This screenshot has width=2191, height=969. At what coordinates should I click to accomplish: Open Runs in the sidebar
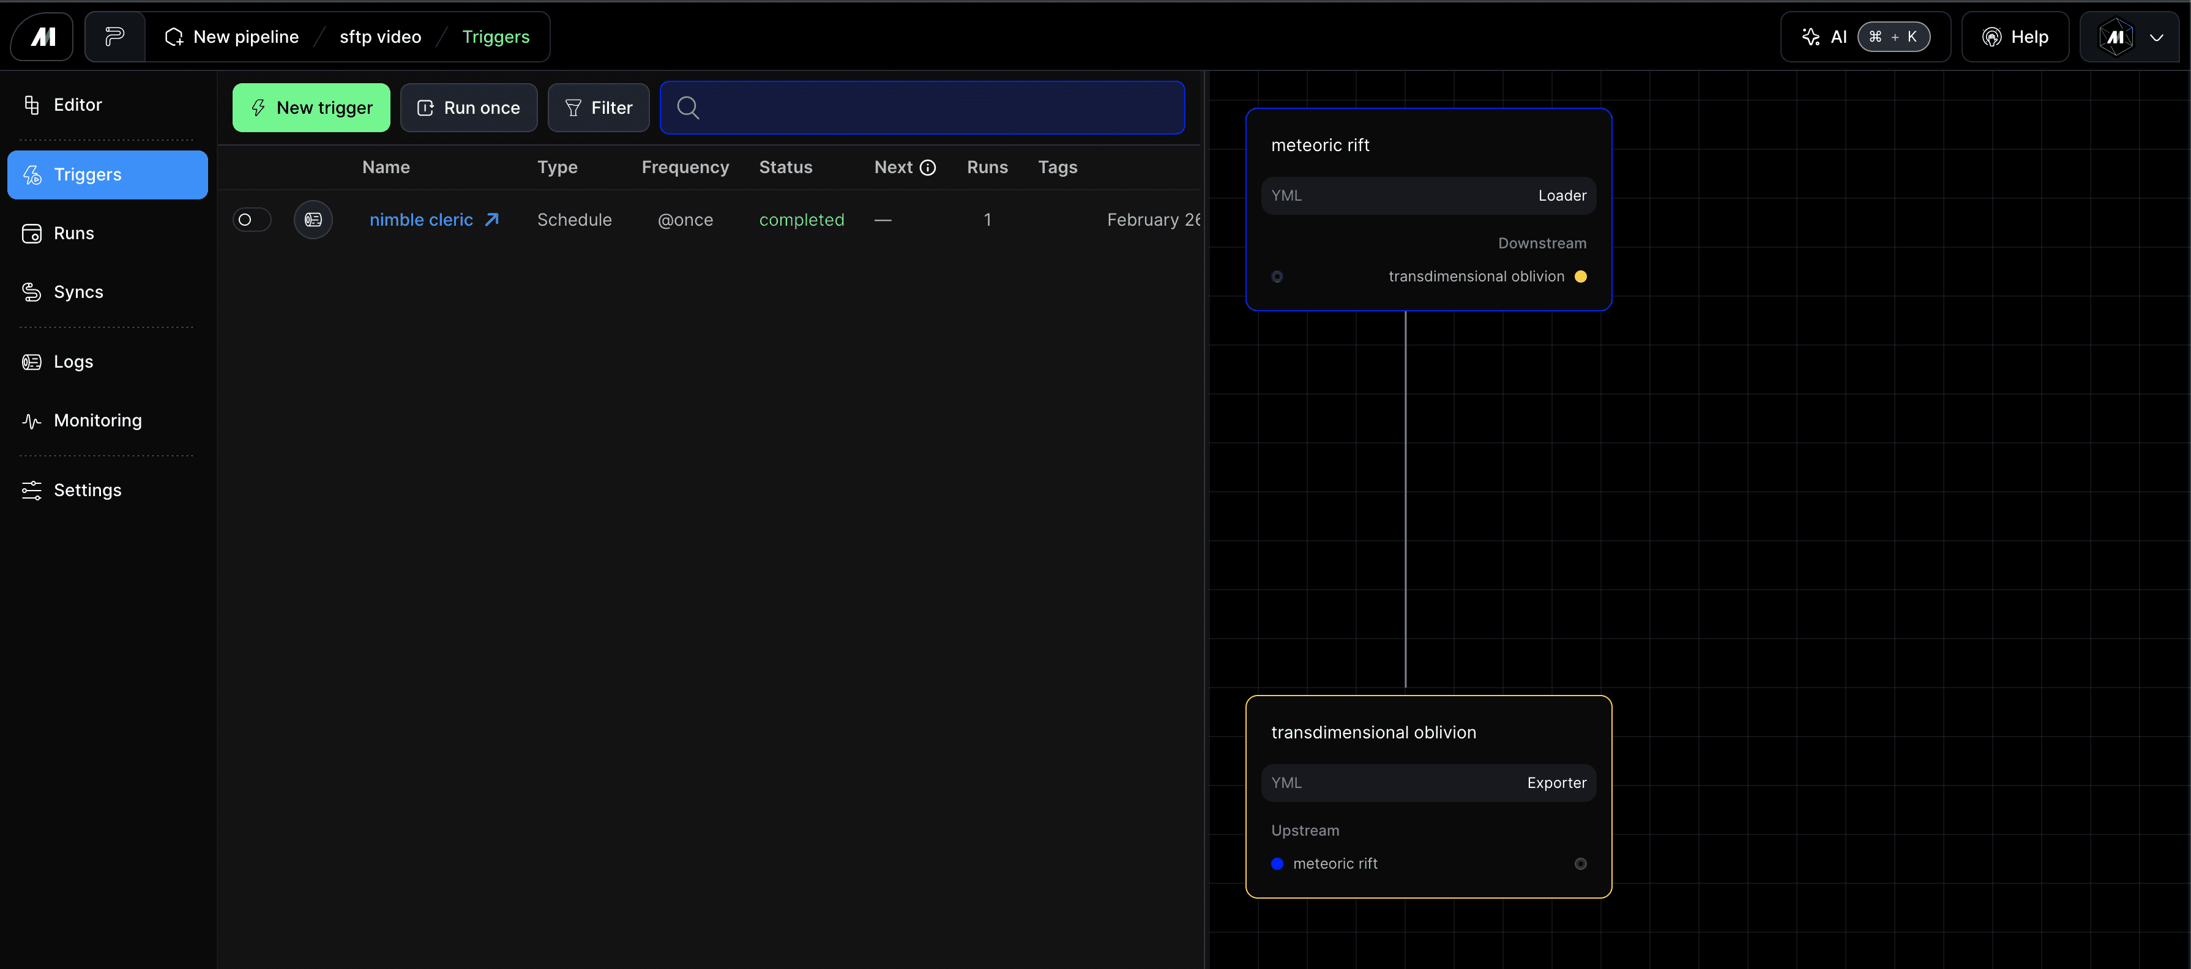pyautogui.click(x=107, y=233)
